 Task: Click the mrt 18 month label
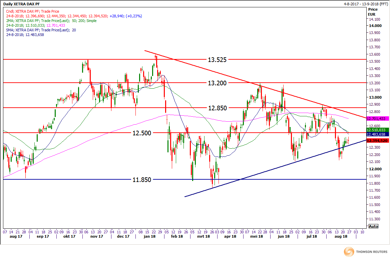point(204,236)
